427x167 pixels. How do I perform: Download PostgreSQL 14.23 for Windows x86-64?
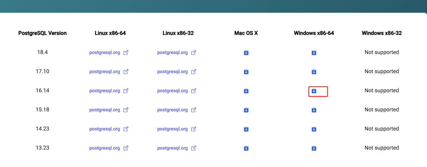[314, 129]
